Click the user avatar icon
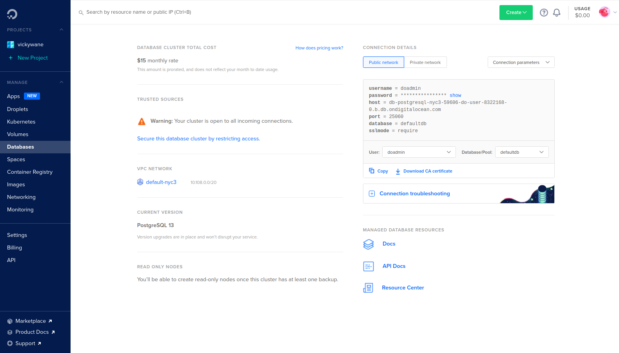 click(604, 12)
